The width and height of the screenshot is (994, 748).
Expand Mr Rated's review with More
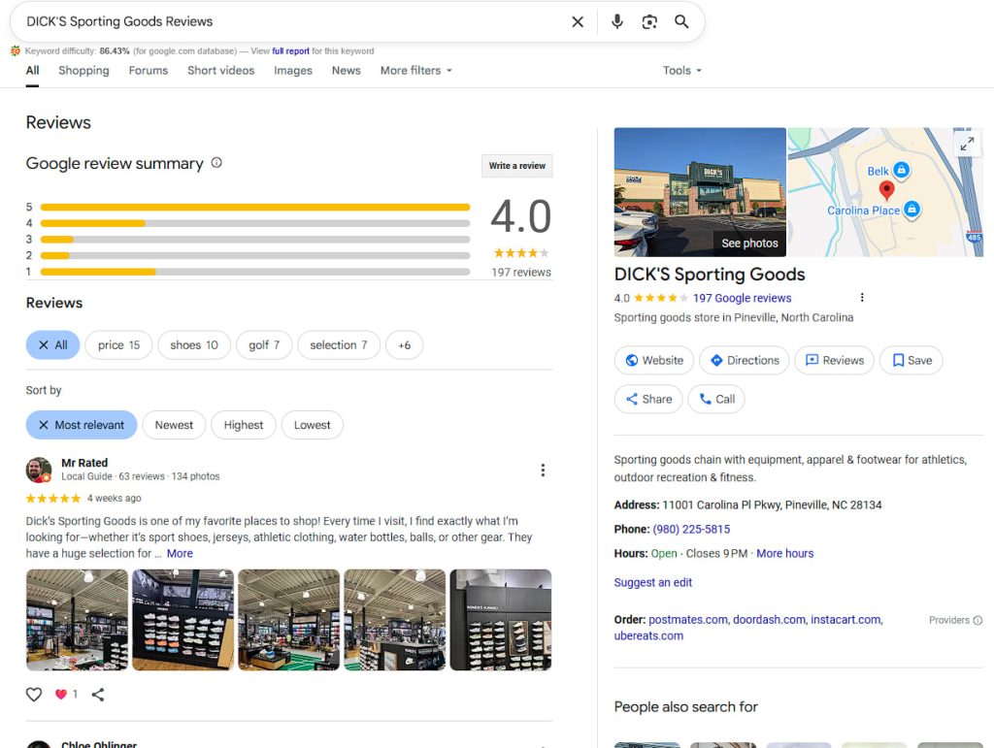click(180, 554)
